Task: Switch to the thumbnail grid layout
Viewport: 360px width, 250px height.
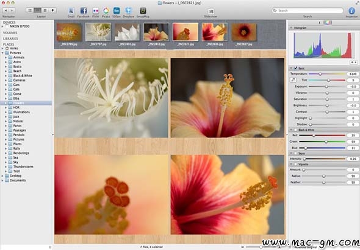Action: [30, 10]
